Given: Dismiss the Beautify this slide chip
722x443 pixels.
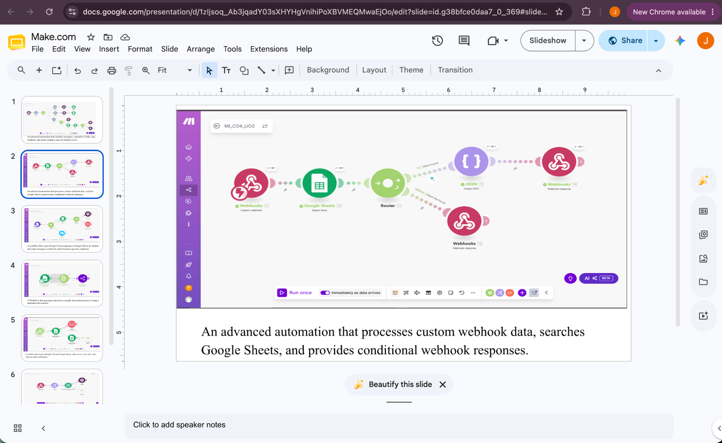Looking at the screenshot, I should pyautogui.click(x=443, y=385).
